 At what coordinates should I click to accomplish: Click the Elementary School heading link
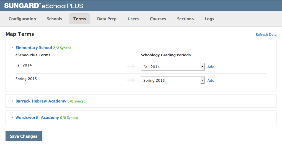pos(34,48)
